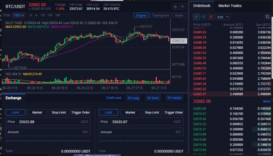The width and height of the screenshot is (273, 156).
Task: Click the sell Amount BTC field
Action: click(141, 132)
